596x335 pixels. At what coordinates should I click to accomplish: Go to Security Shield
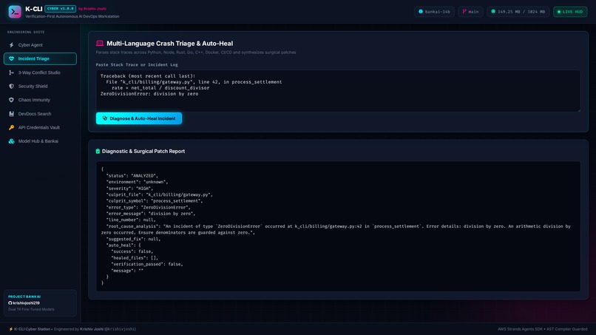click(x=40, y=87)
